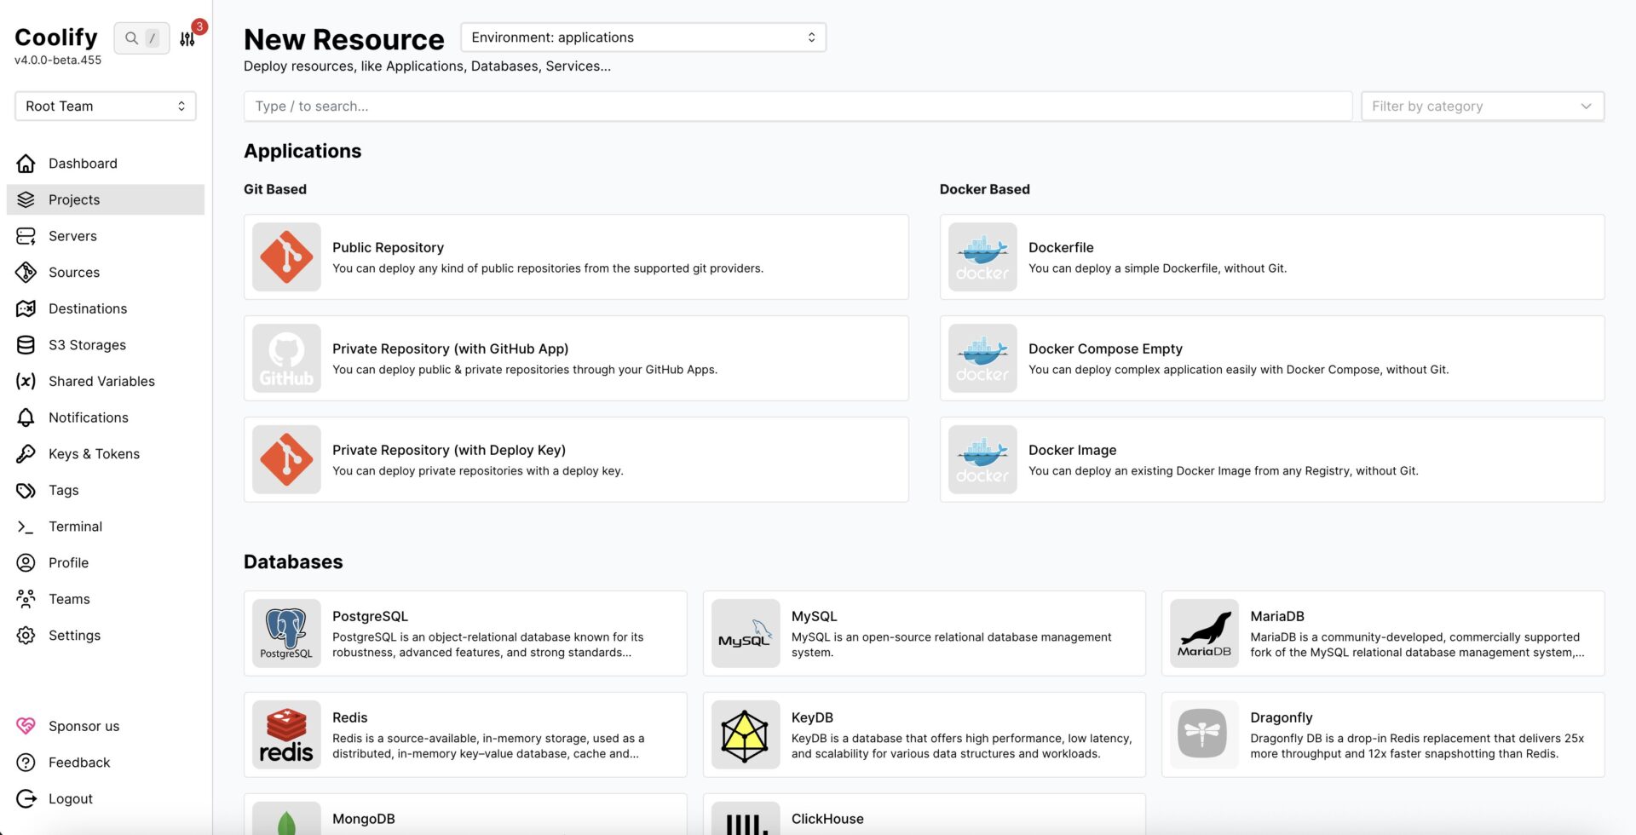The height and width of the screenshot is (835, 1636).
Task: Click the Sponsor us link
Action: [84, 725]
